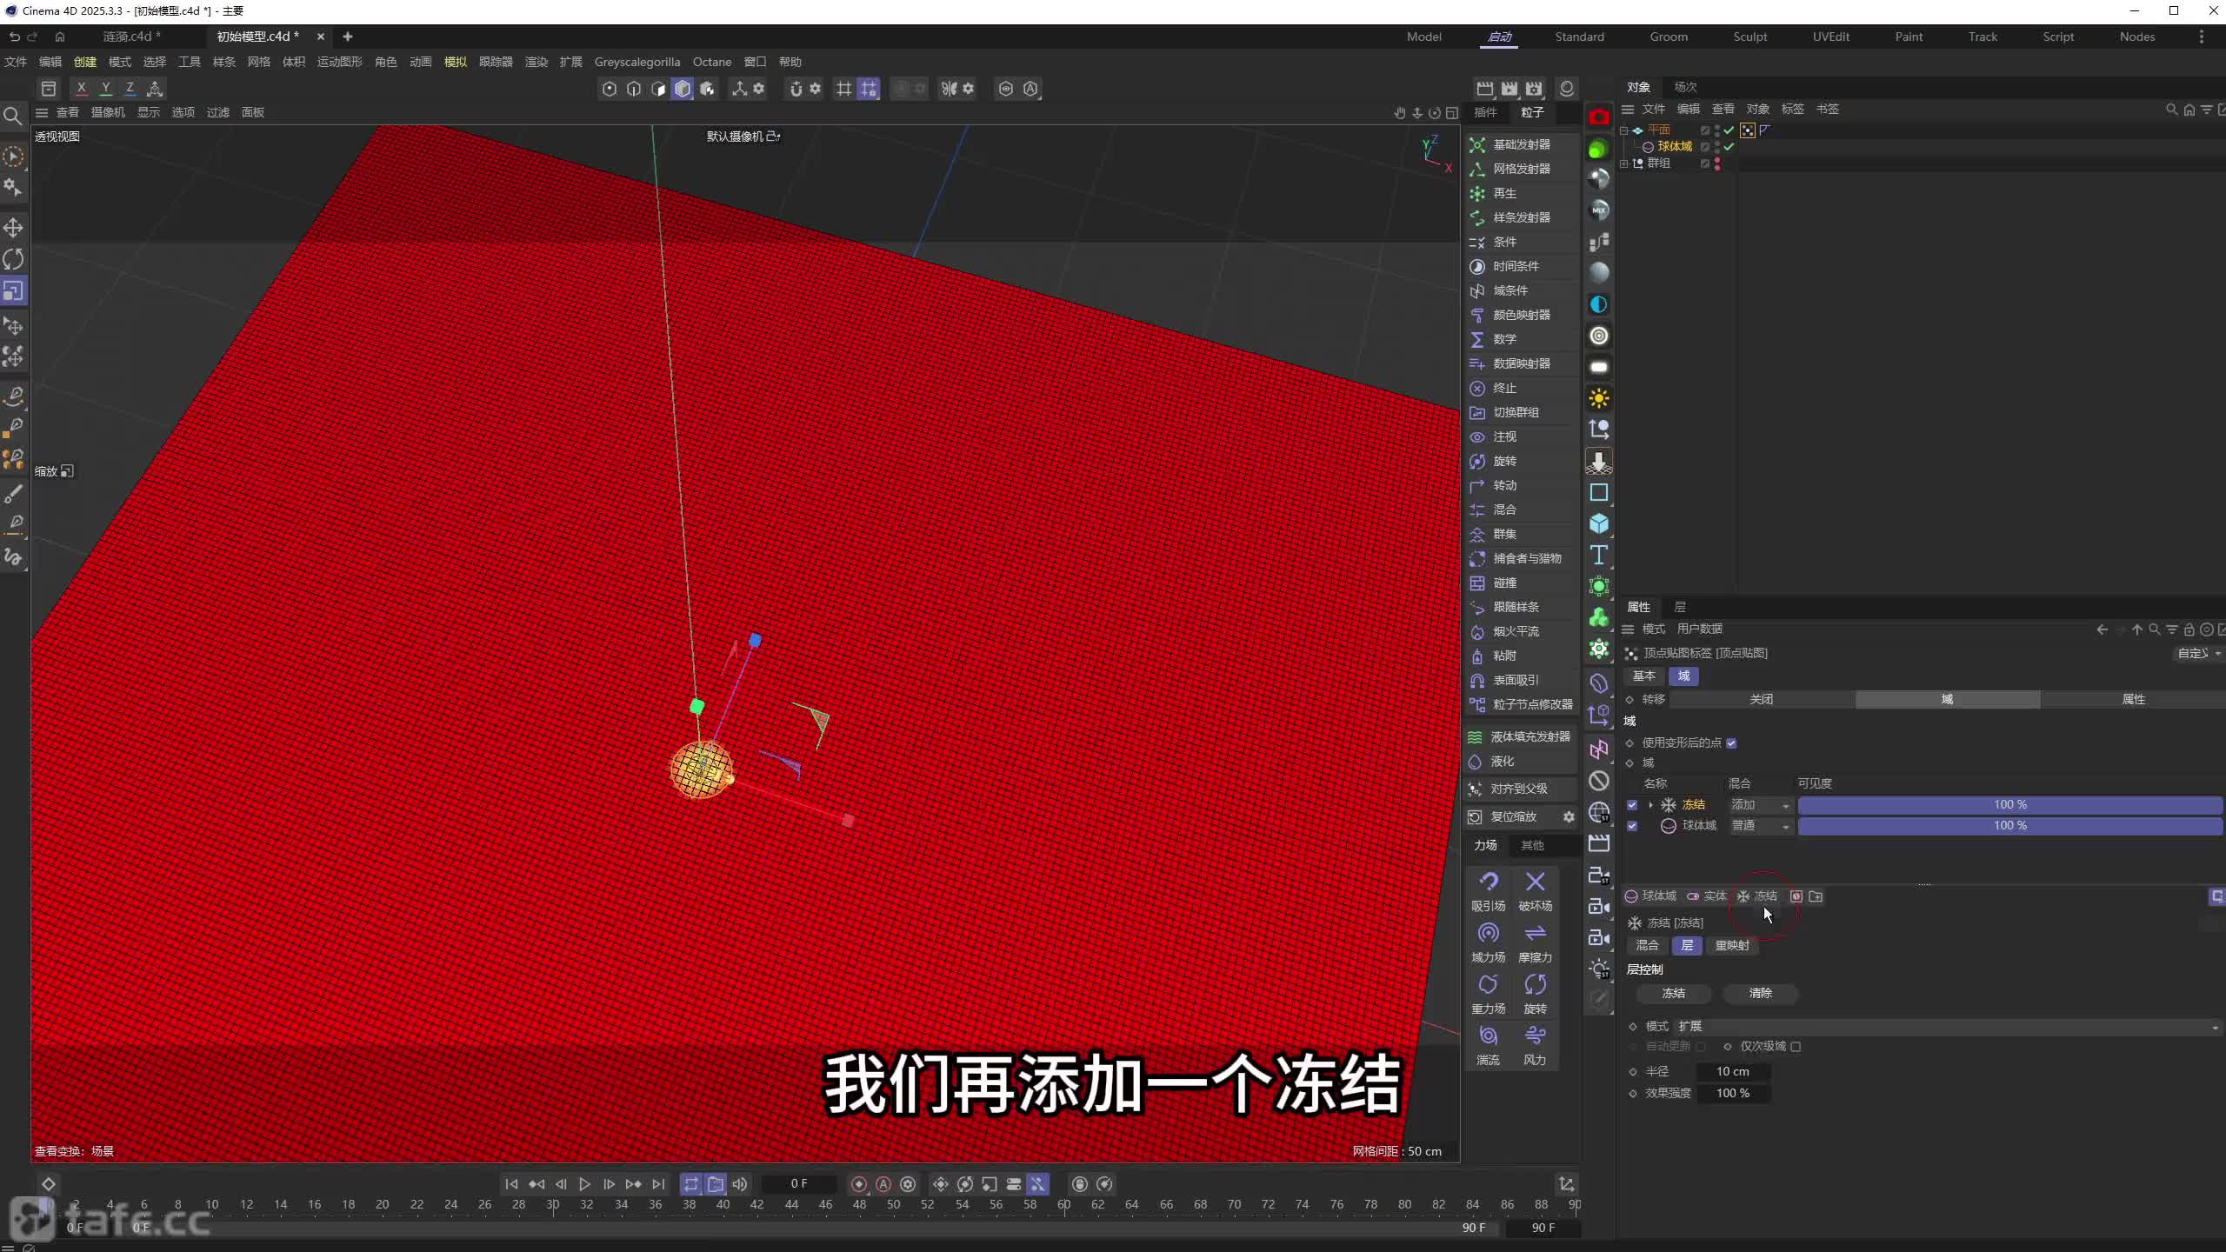
Task: Click the 基础发射器 particle emitter icon
Action: click(1476, 144)
